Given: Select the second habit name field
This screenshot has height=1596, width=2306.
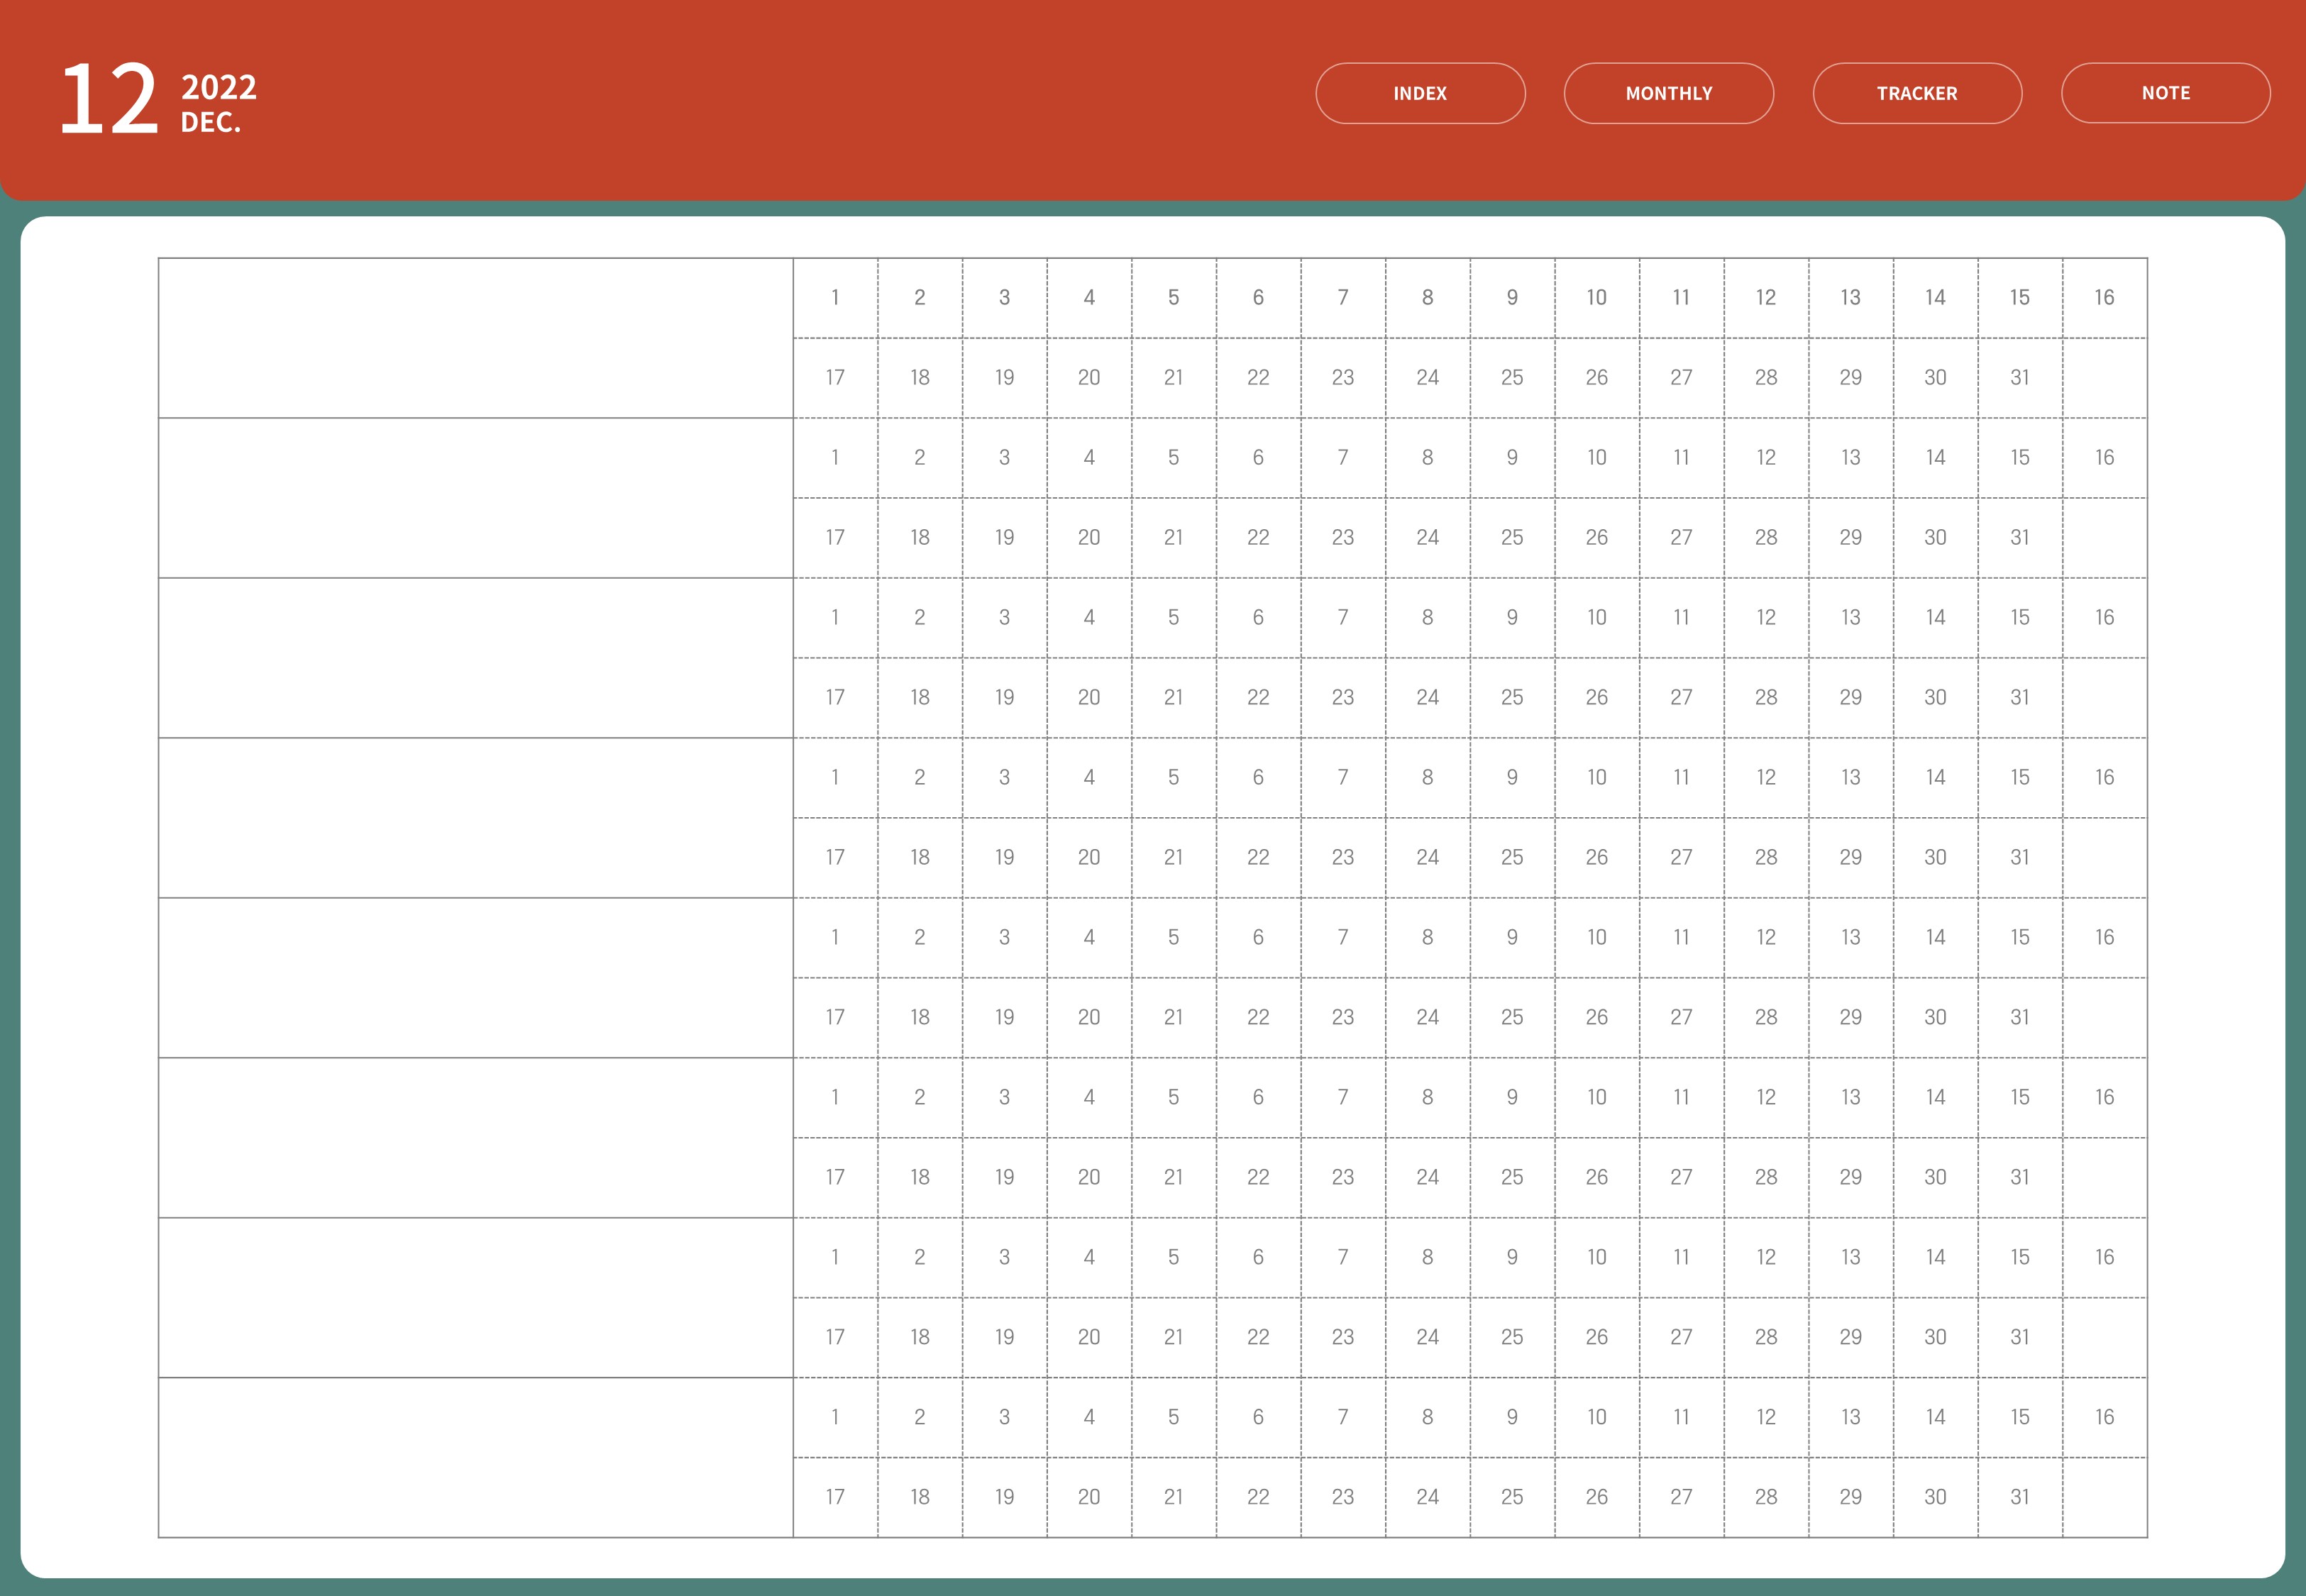Looking at the screenshot, I should point(476,498).
